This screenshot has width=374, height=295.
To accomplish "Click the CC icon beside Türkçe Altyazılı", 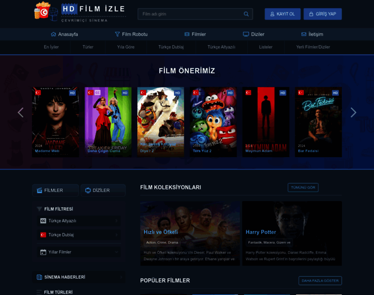I will 43,221.
